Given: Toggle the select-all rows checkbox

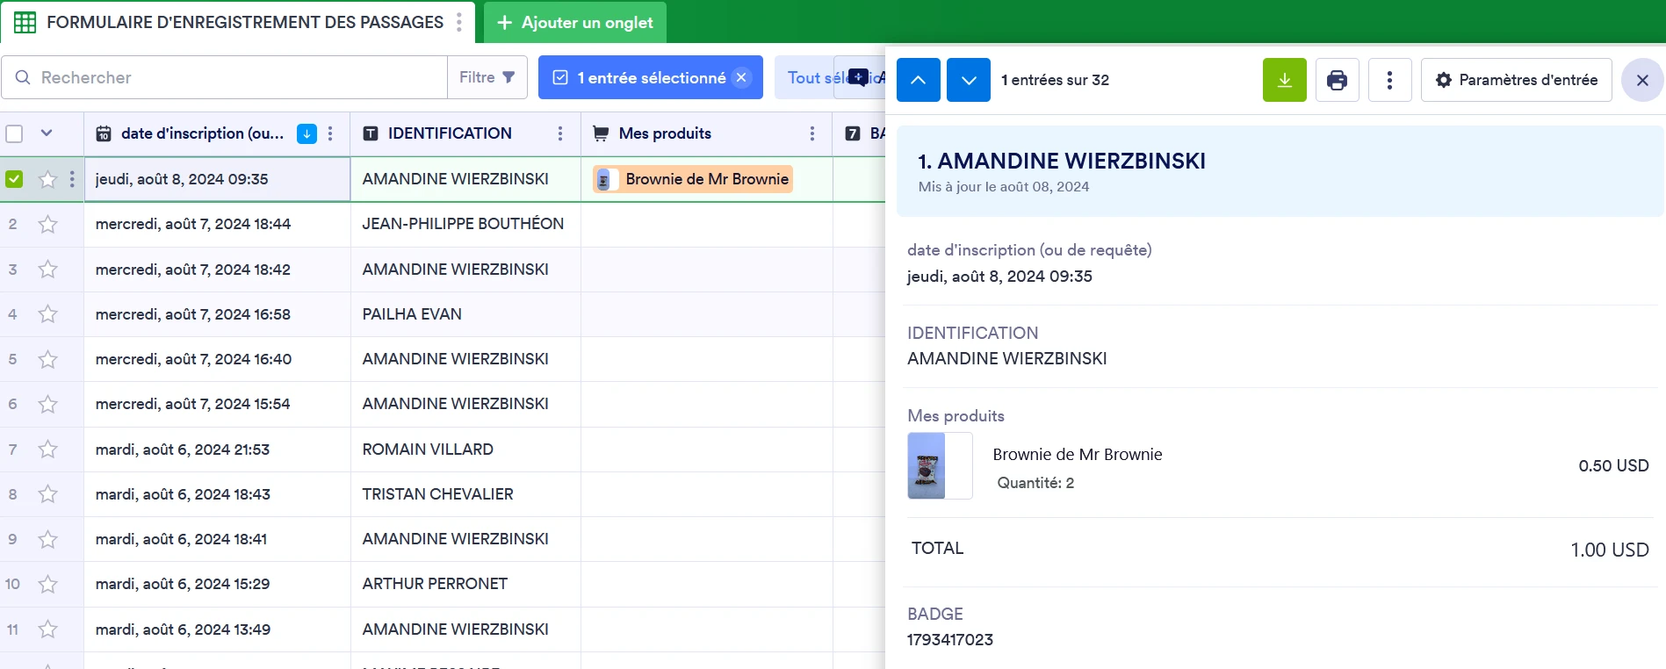Looking at the screenshot, I should tap(14, 133).
